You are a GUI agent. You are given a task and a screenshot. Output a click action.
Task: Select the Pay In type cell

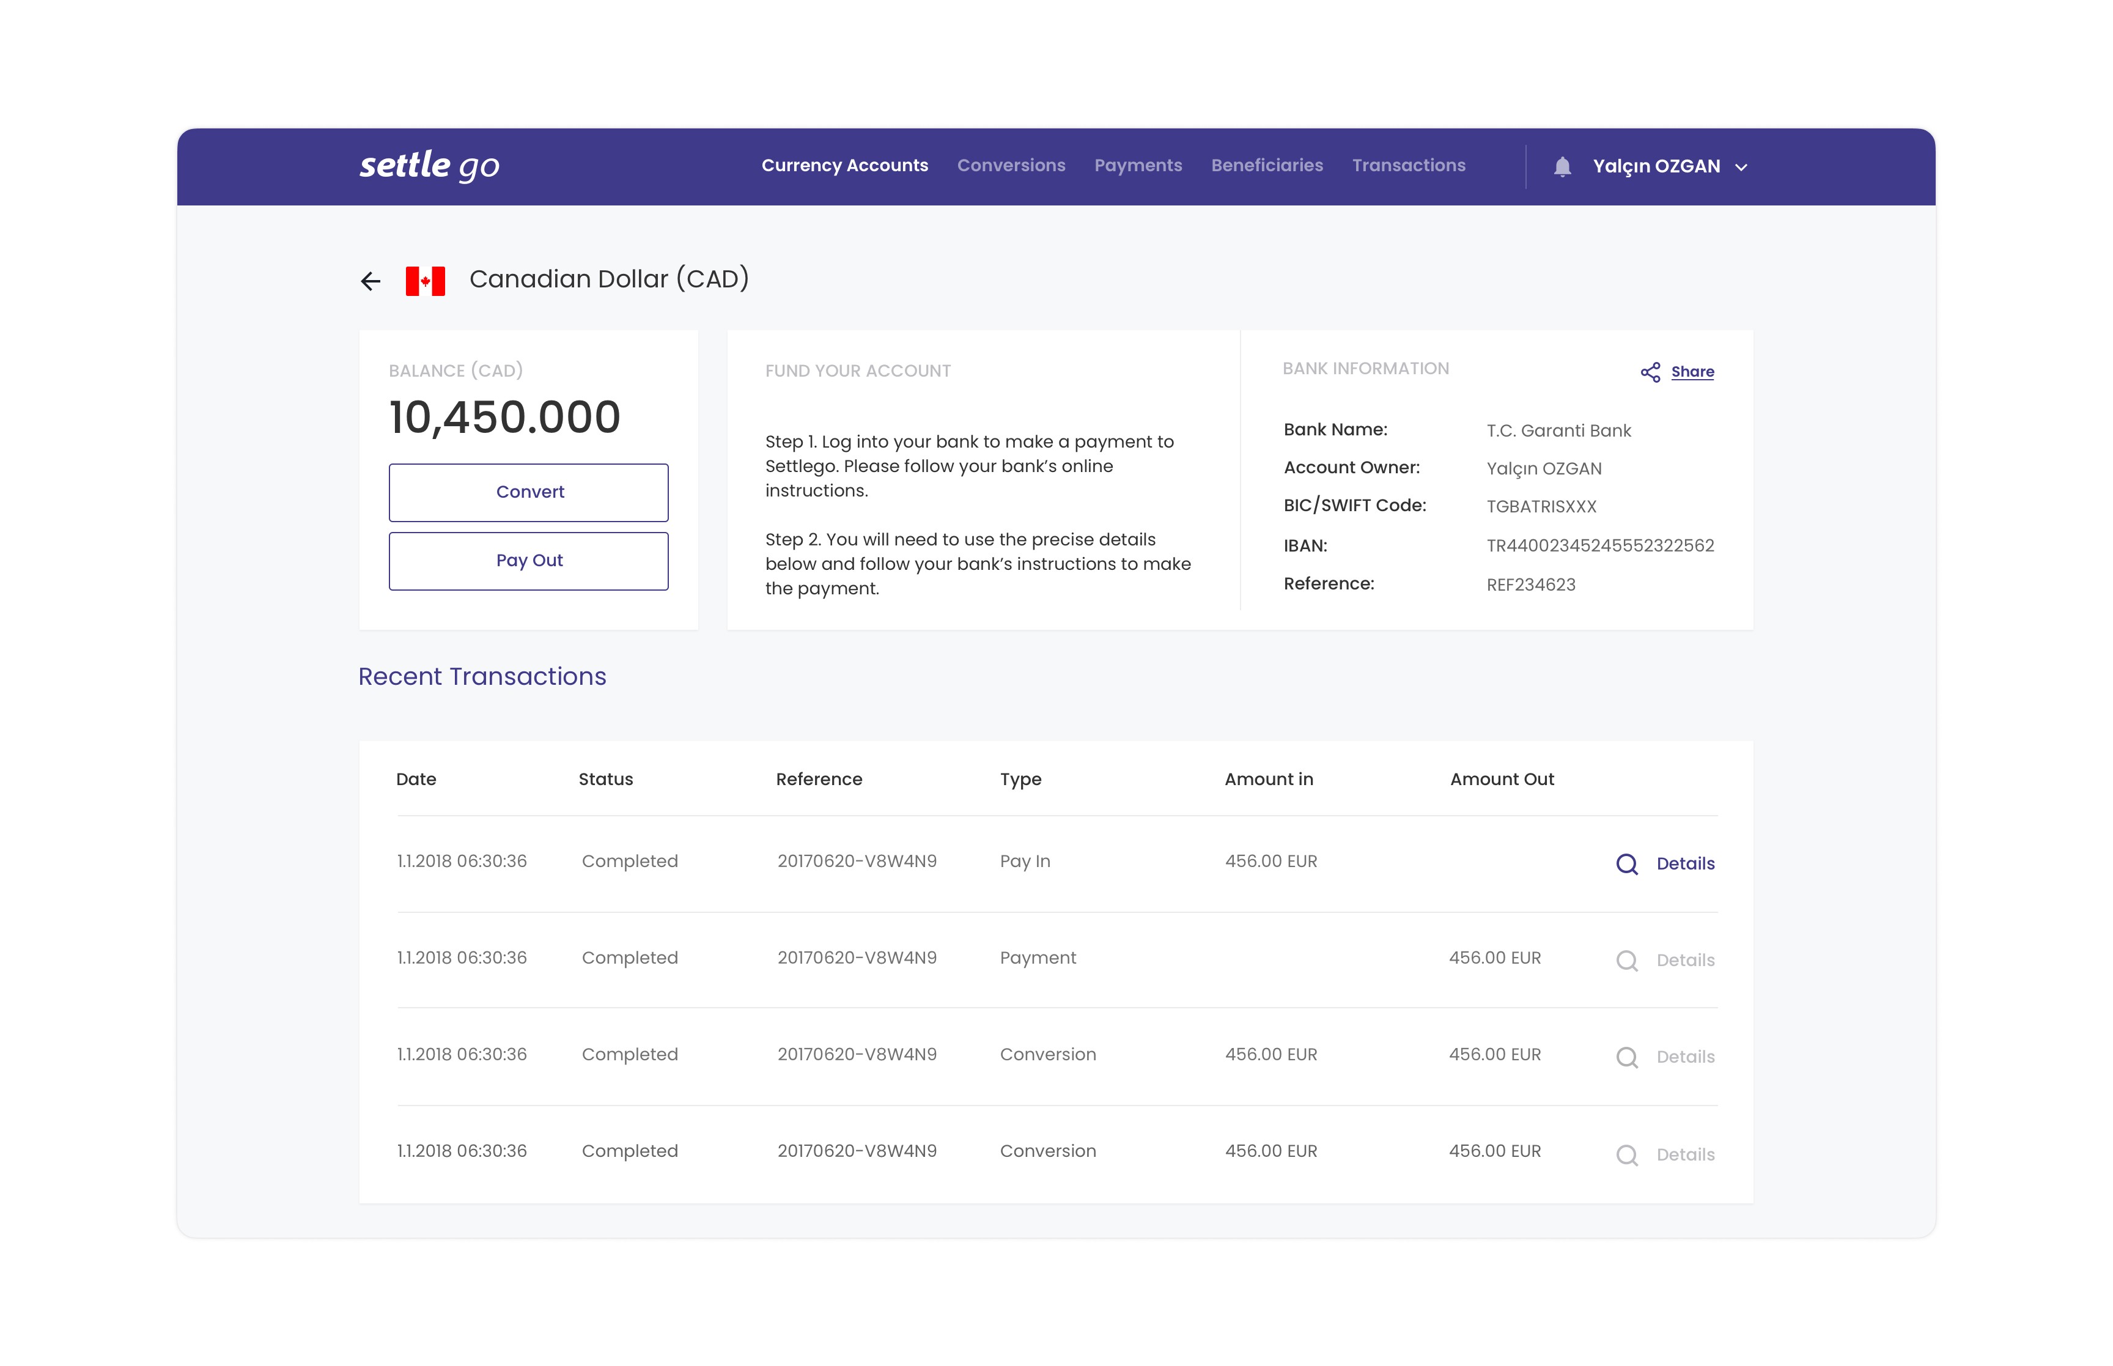click(1025, 862)
